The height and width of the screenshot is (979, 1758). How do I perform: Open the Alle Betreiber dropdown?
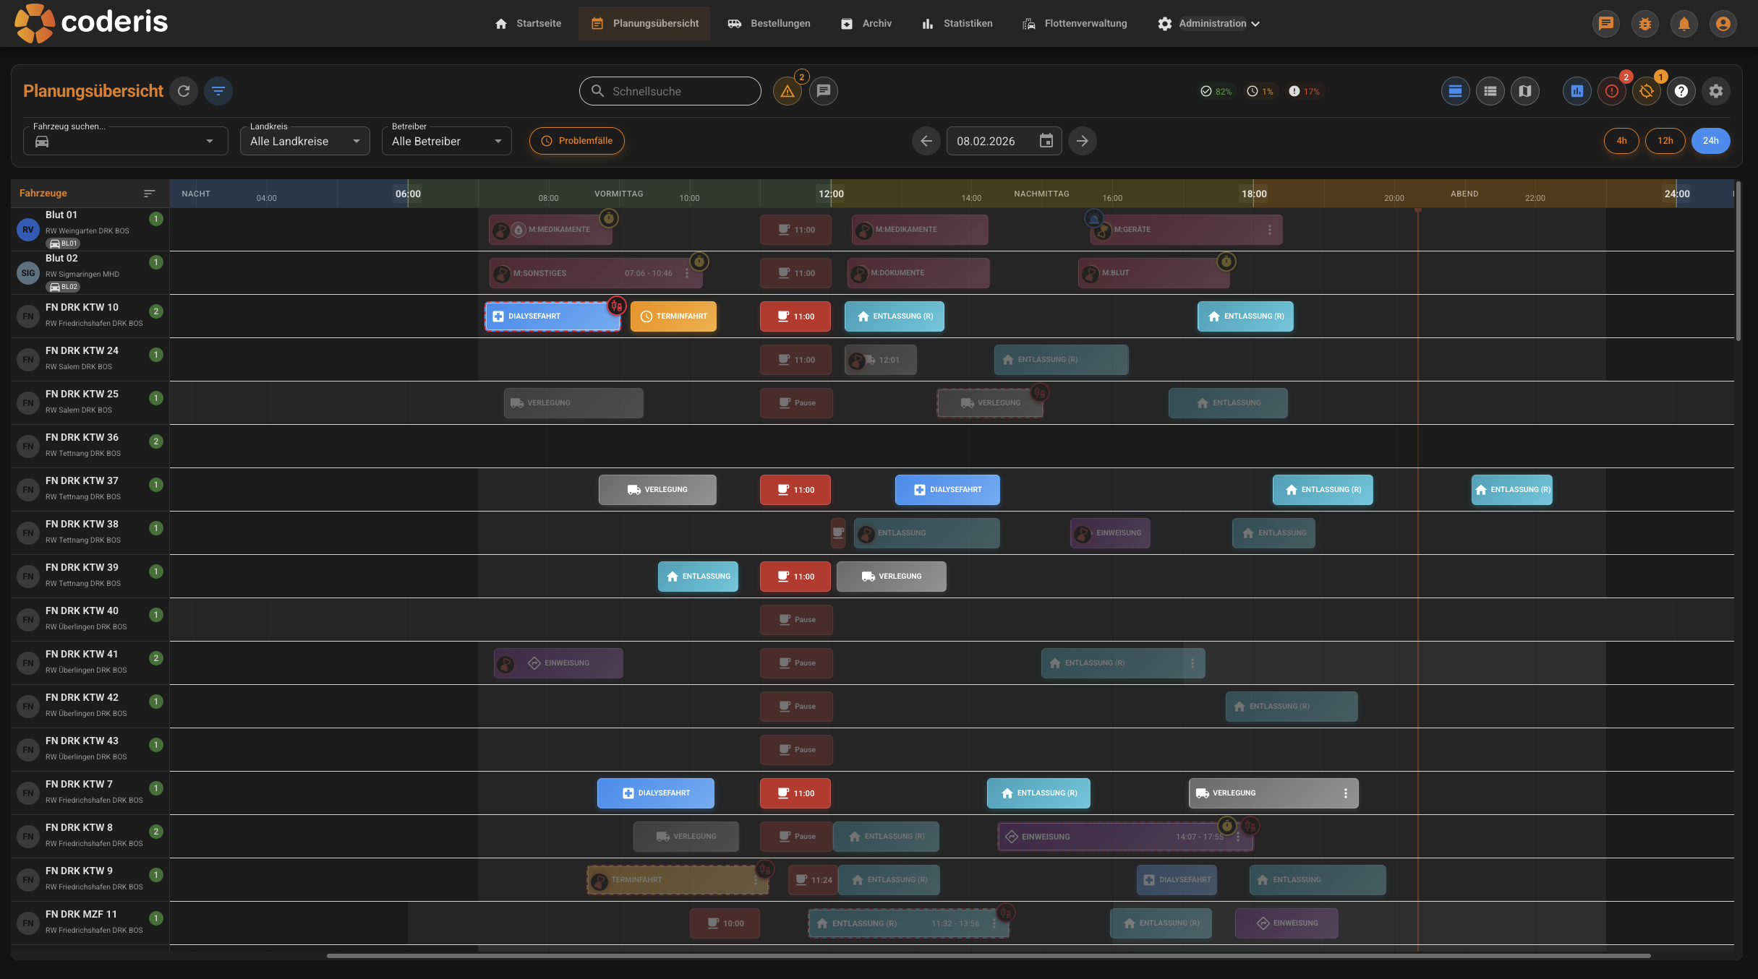(445, 140)
